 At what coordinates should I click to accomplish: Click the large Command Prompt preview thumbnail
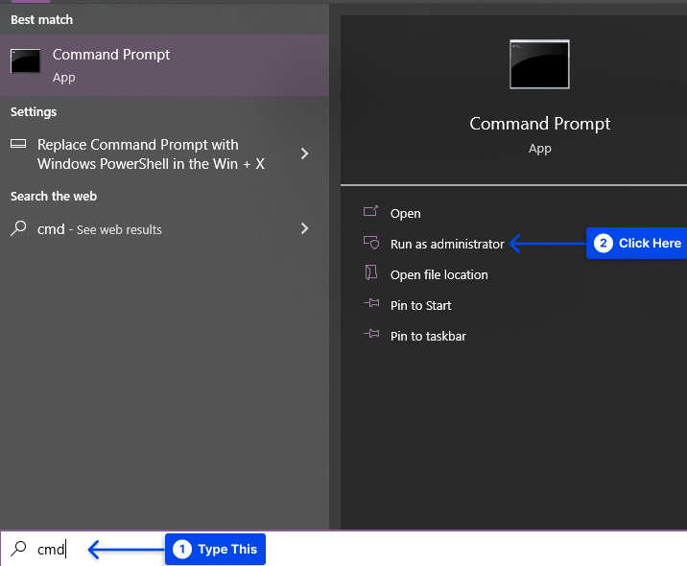click(x=539, y=64)
